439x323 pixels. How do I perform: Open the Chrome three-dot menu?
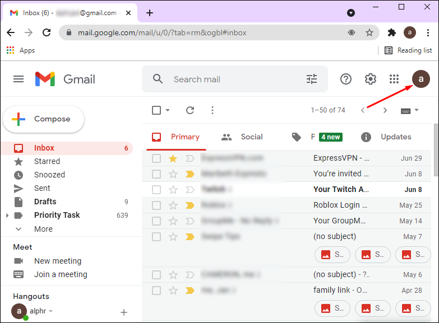coord(428,32)
